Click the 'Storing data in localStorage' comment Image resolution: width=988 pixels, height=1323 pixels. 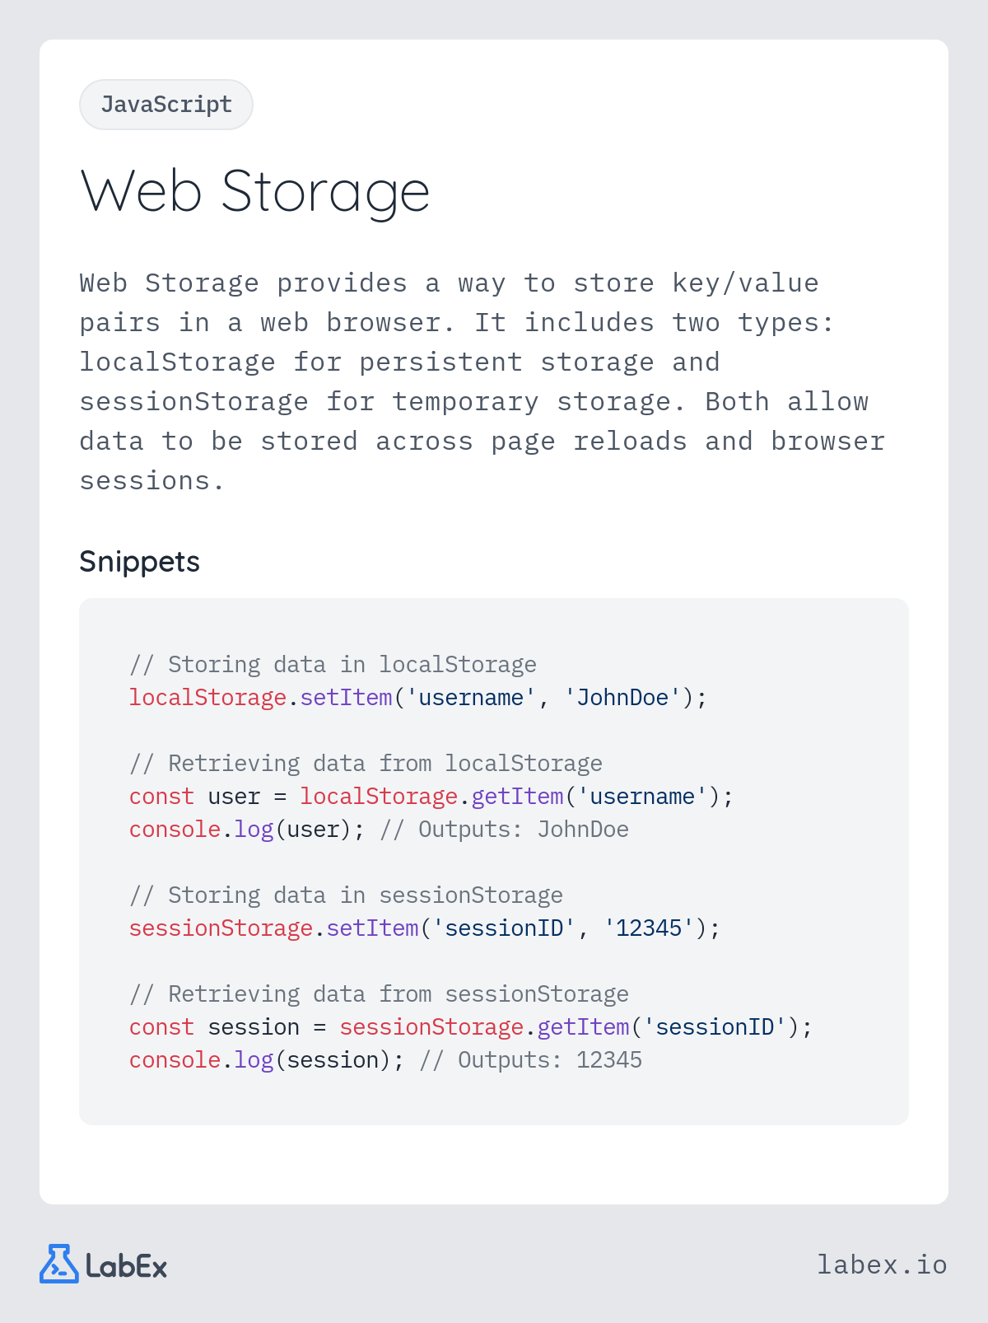[x=333, y=665]
